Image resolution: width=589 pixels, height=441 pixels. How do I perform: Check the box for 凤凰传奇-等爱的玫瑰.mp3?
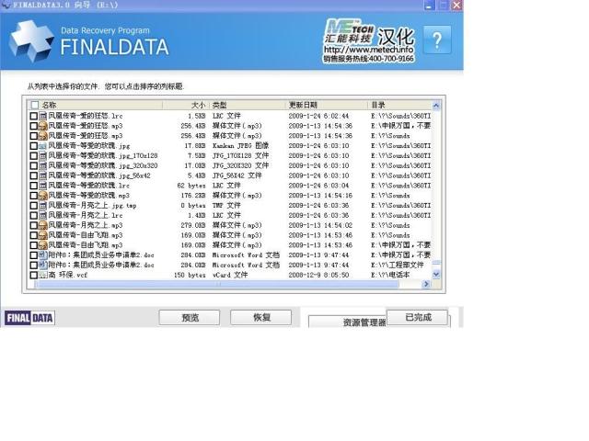[x=33, y=196]
